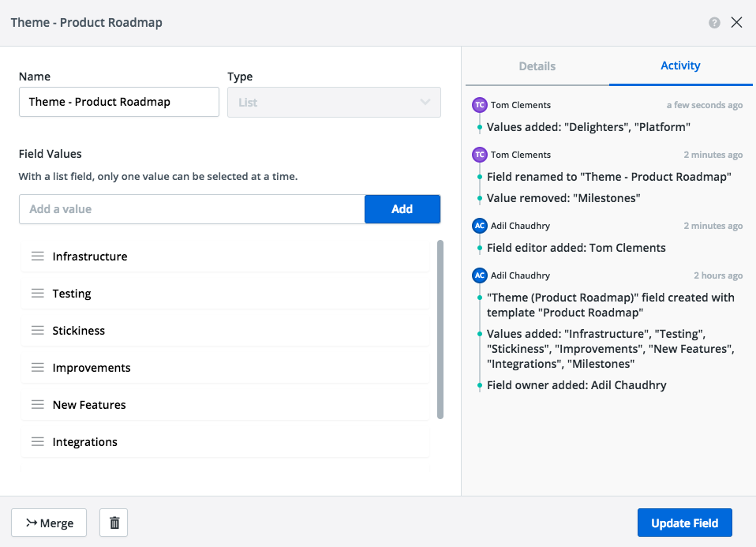Switch to the Details tab
This screenshot has width=756, height=547.
tap(537, 66)
